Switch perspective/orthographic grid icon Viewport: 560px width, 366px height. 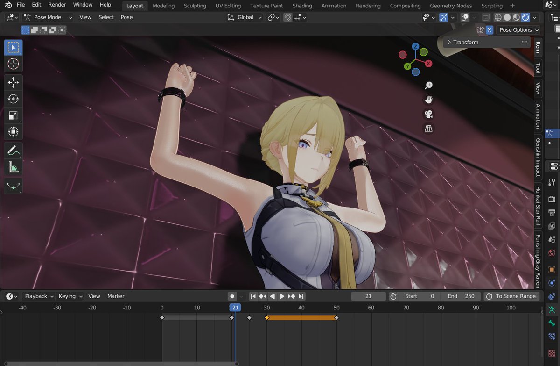pos(428,129)
